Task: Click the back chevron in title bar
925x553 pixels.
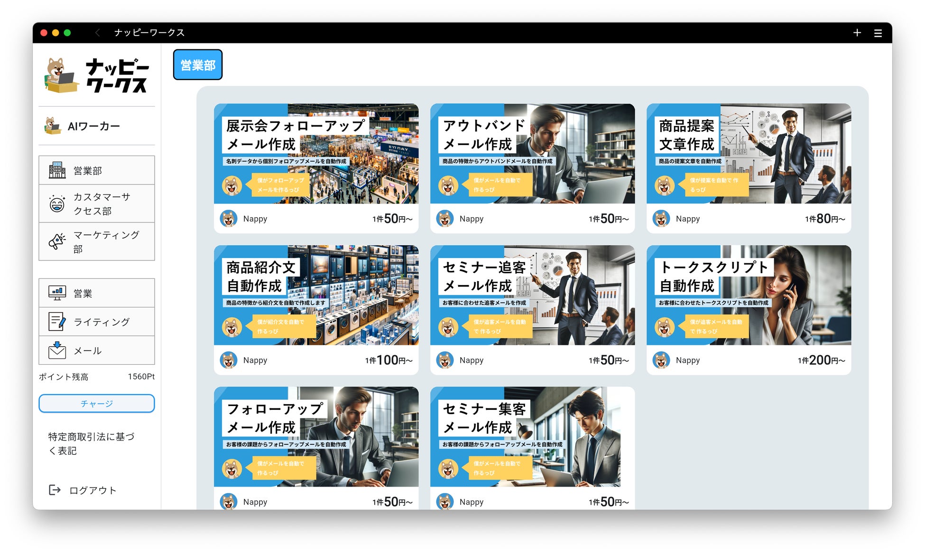Action: [x=98, y=33]
